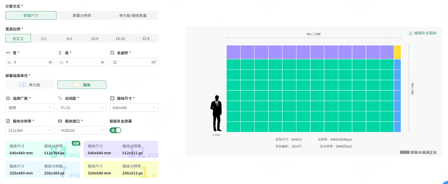The width and height of the screenshot is (448, 184).
Task: Toggle the 智能补全屏幕 switch off
Action: pos(115,130)
